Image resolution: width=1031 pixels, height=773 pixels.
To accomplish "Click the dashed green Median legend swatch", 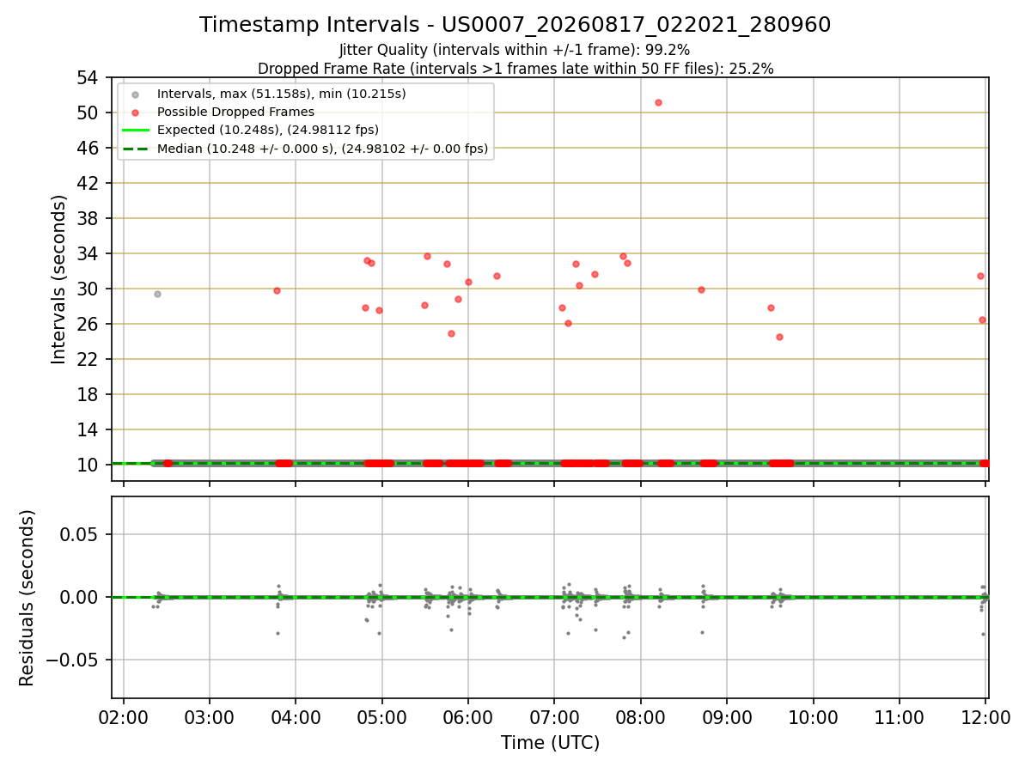I will click(x=135, y=149).
